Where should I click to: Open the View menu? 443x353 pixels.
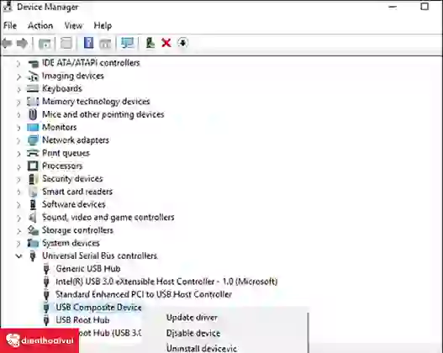click(73, 26)
